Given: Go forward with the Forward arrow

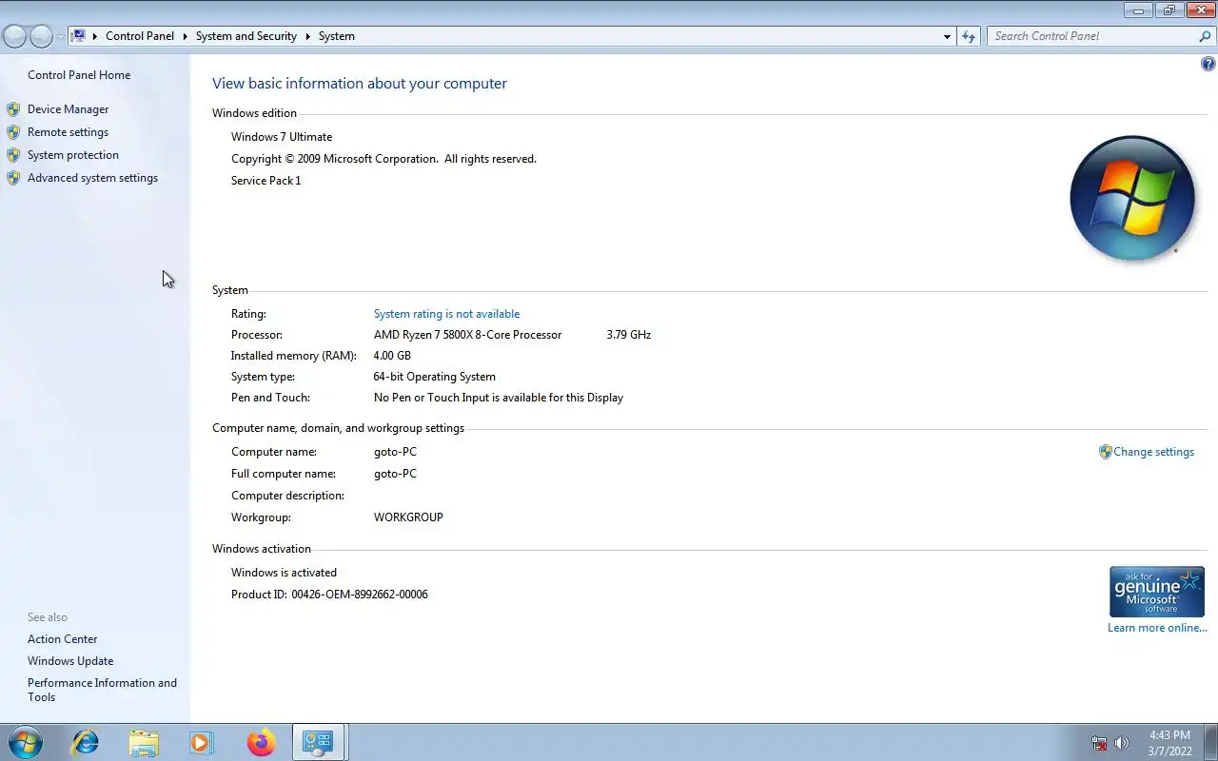Looking at the screenshot, I should (x=42, y=36).
